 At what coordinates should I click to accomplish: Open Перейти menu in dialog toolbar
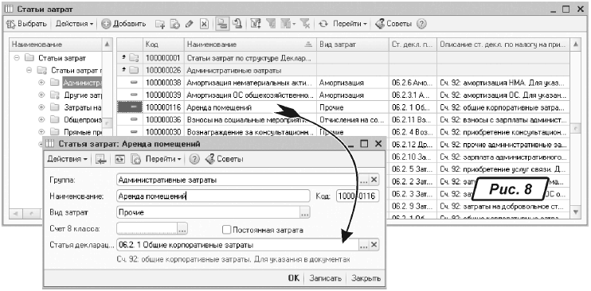coord(163,159)
